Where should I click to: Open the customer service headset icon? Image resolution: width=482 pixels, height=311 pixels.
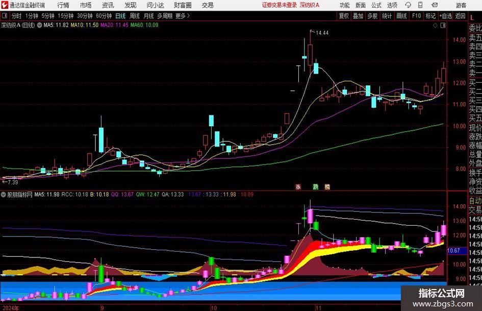pyautogui.click(x=408, y=5)
